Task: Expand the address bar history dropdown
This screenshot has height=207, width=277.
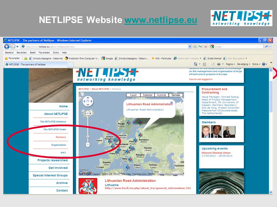Action: tap(190, 47)
